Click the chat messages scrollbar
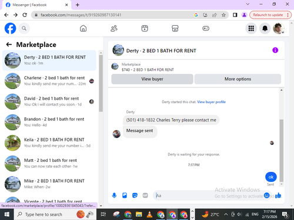The image size is (294, 220). click(x=282, y=151)
